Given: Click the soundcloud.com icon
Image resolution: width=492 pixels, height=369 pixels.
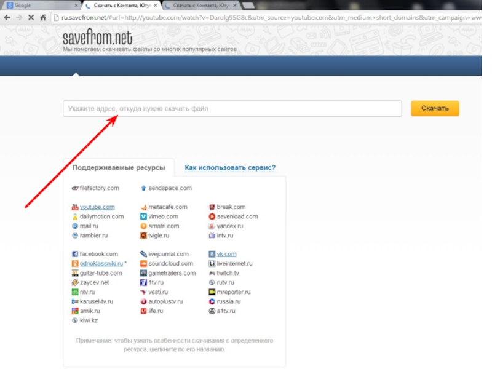Looking at the screenshot, I should coord(143,263).
